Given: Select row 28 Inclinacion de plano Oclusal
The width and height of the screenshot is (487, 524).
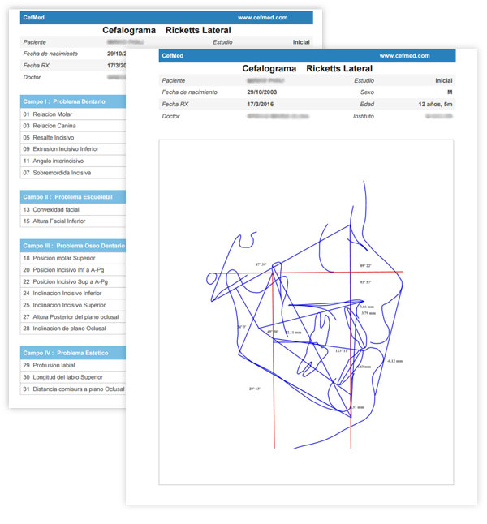Looking at the screenshot, I should tap(73, 329).
